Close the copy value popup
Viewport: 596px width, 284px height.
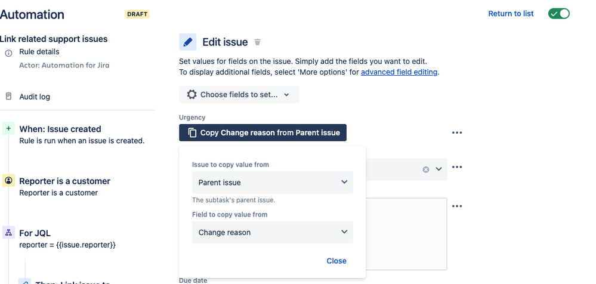(x=336, y=261)
